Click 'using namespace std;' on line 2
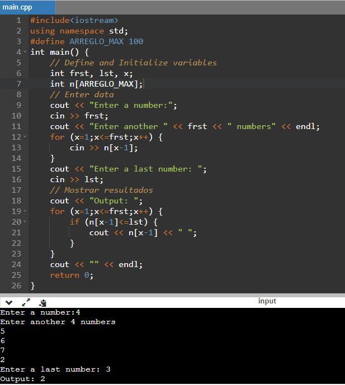 click(x=79, y=31)
